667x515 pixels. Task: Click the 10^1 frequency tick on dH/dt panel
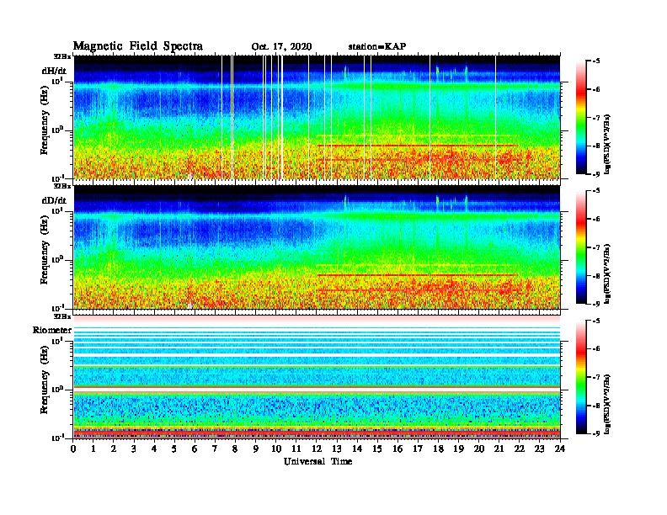(x=57, y=81)
